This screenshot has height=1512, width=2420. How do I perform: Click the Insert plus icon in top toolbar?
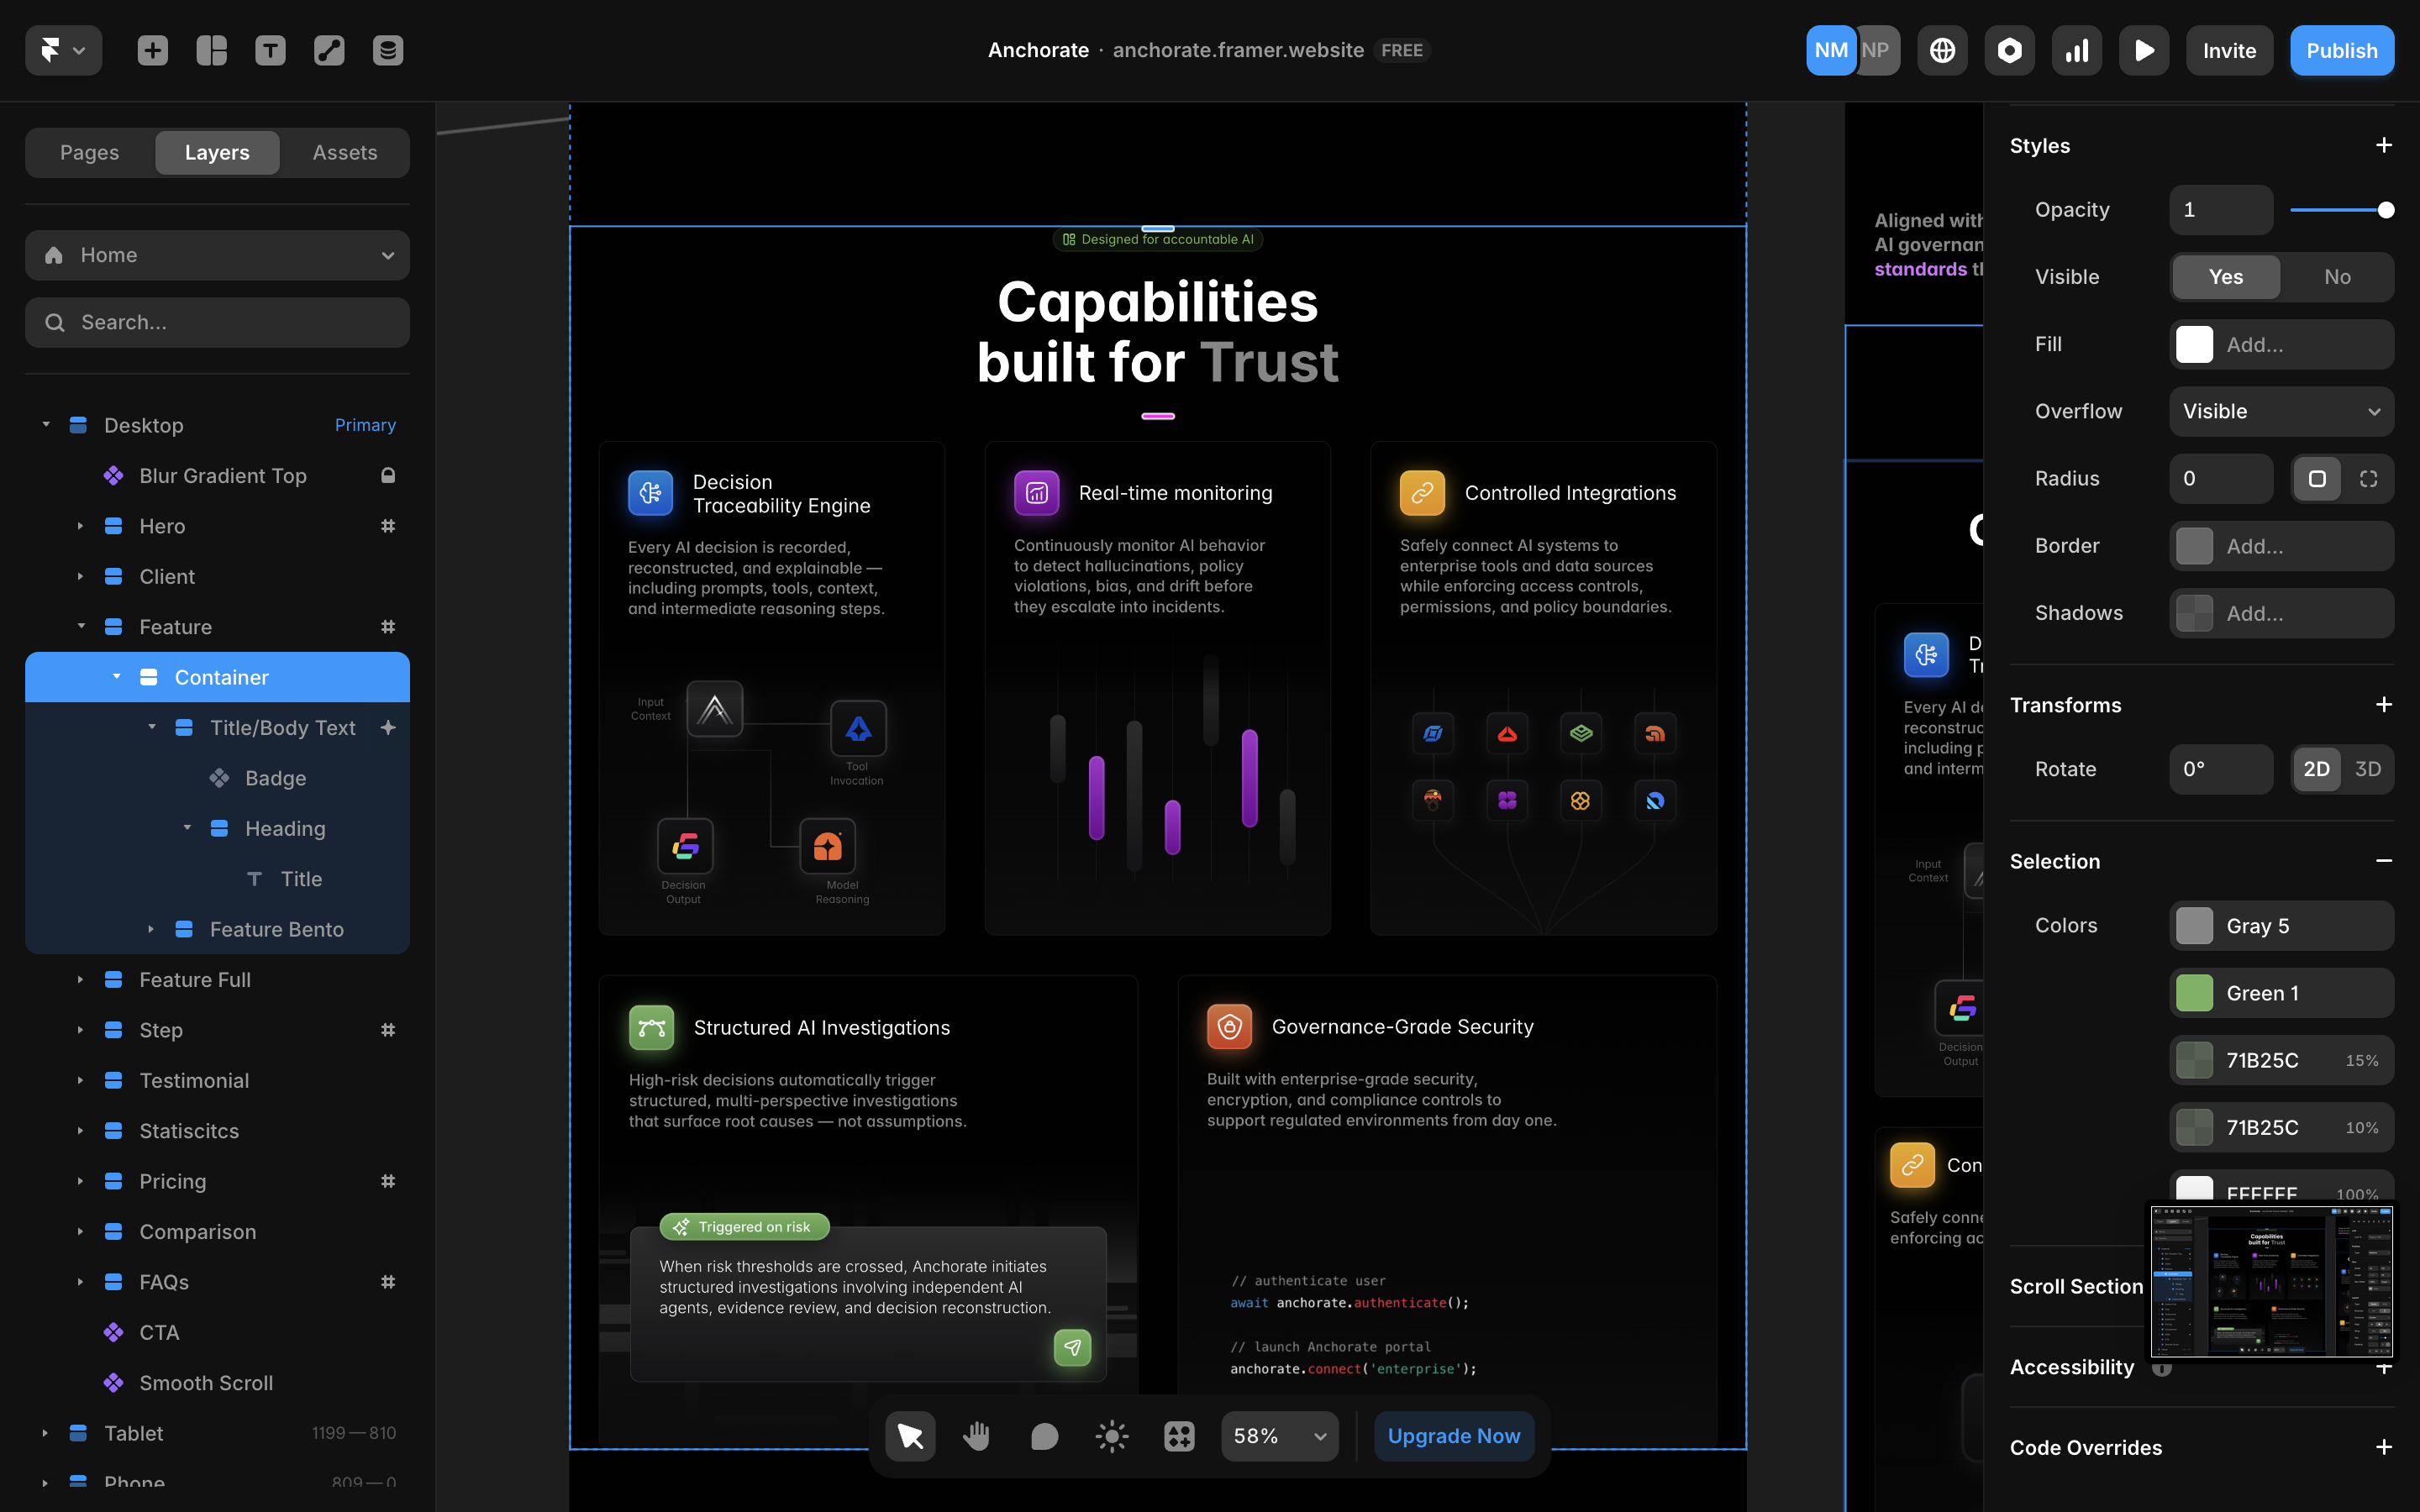click(x=152, y=50)
